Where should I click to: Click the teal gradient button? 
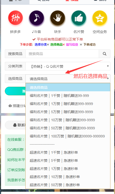pyautogui.click(x=15, y=91)
